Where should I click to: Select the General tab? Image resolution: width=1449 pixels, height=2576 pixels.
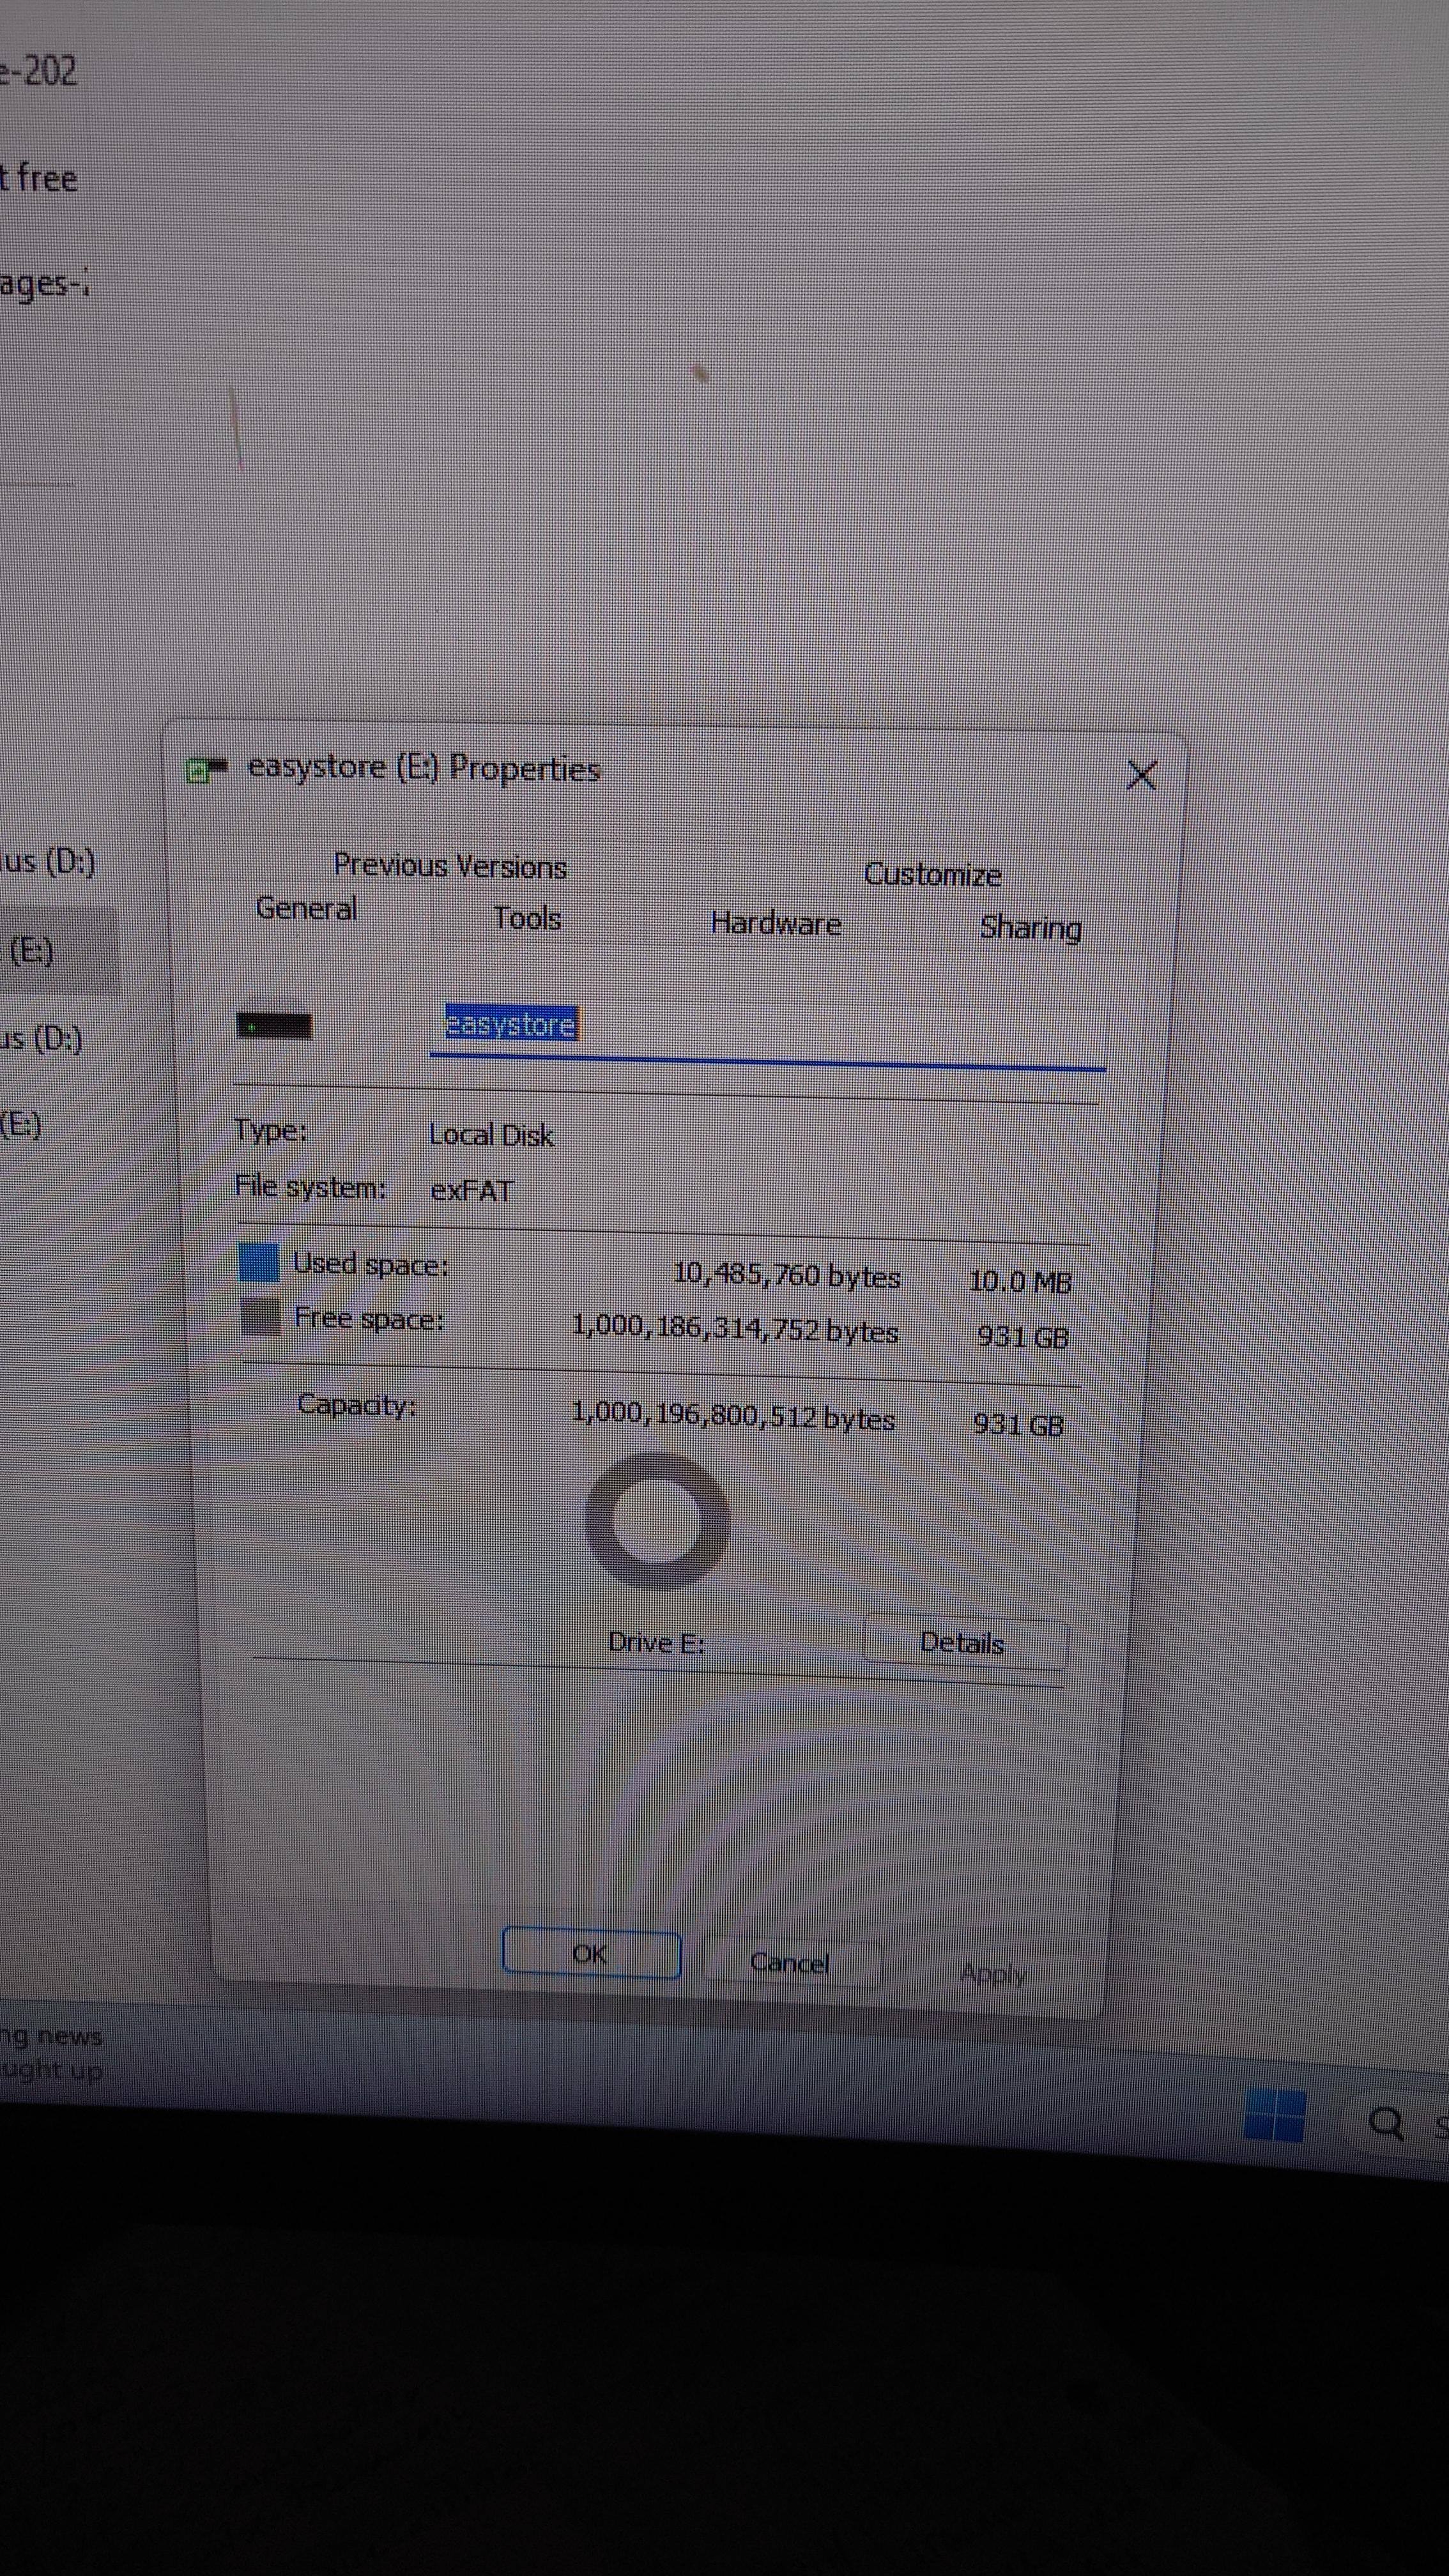pyautogui.click(x=306, y=908)
